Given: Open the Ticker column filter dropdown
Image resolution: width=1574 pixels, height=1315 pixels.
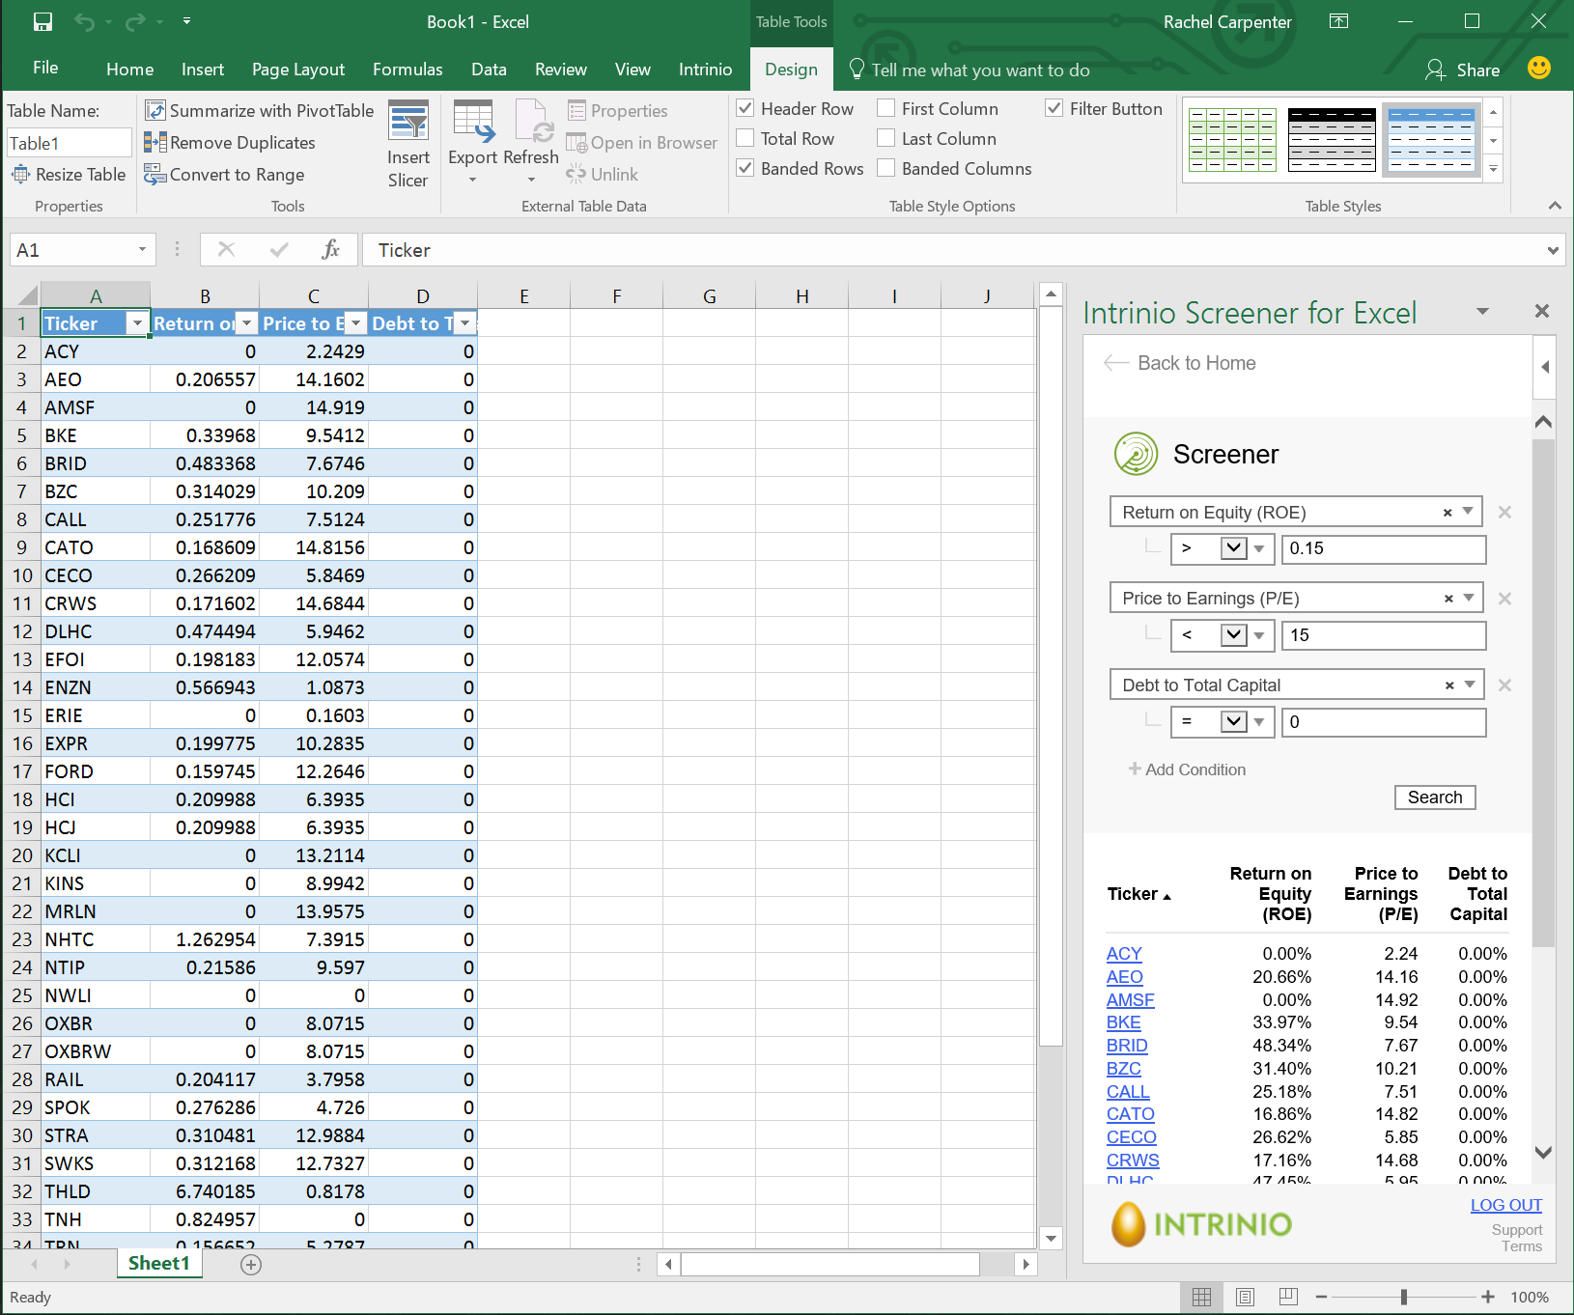Looking at the screenshot, I should point(137,323).
